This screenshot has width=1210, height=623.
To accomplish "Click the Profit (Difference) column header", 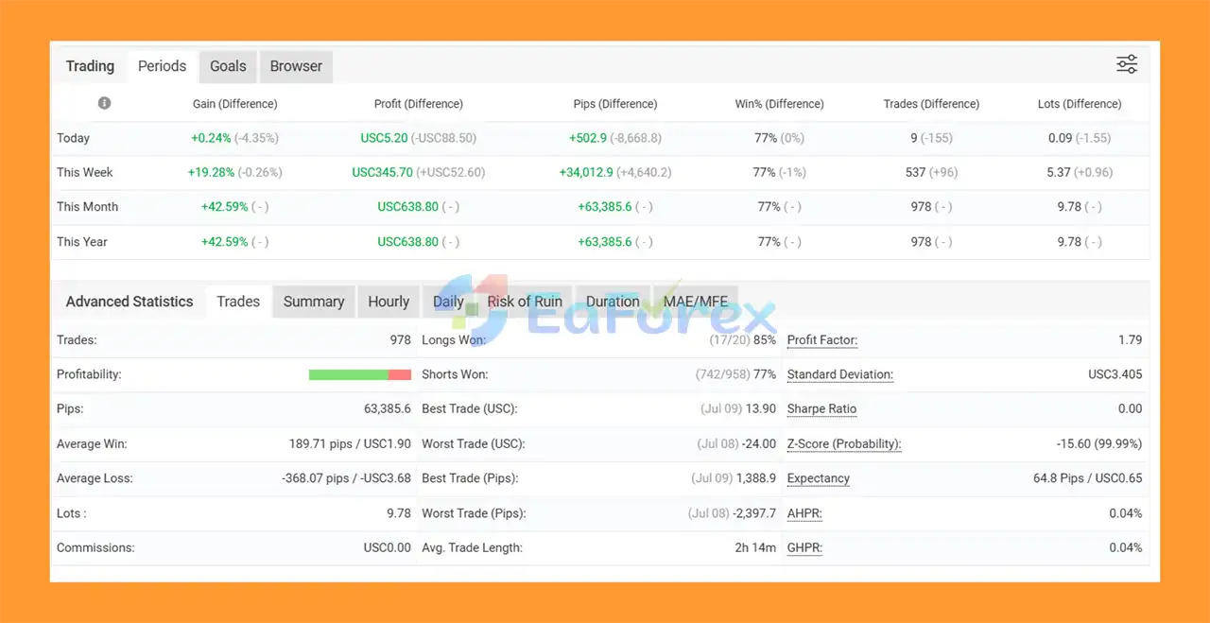I will (x=418, y=104).
